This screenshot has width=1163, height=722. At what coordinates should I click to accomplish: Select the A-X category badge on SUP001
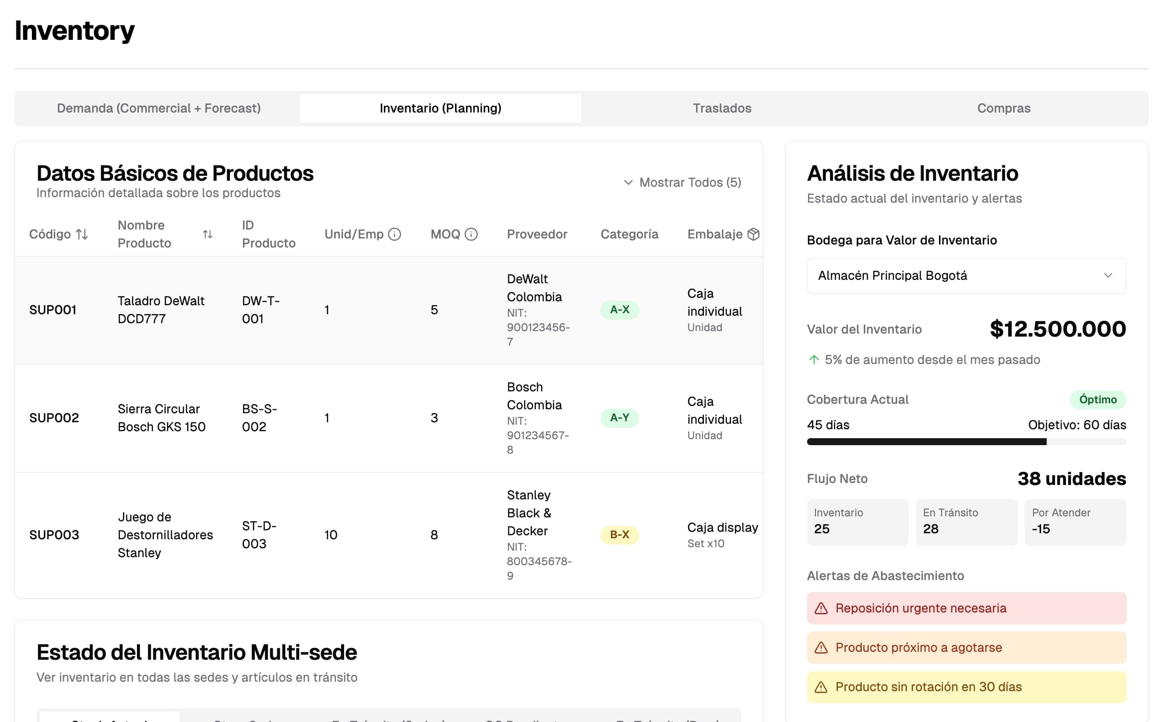point(619,310)
